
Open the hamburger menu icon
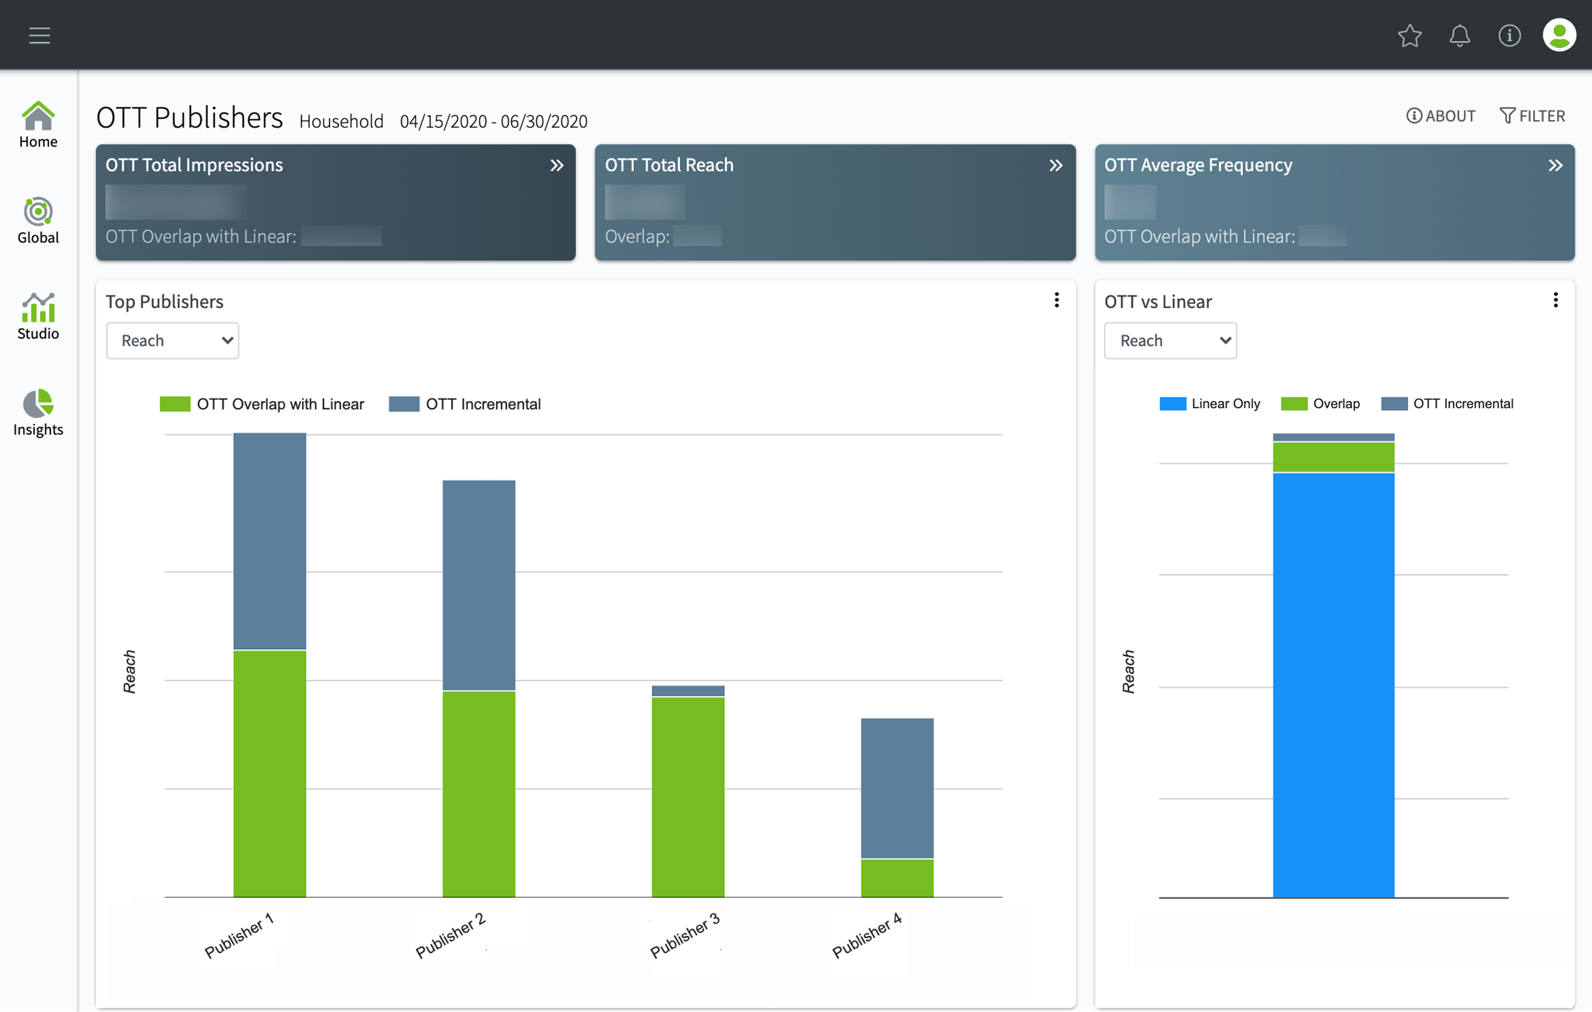(x=40, y=35)
